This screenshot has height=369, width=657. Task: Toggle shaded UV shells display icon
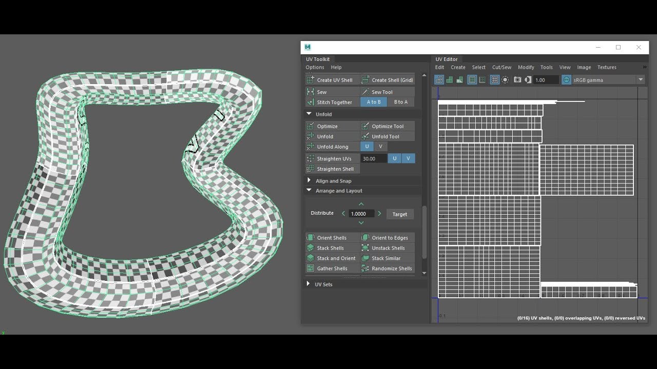(x=449, y=80)
